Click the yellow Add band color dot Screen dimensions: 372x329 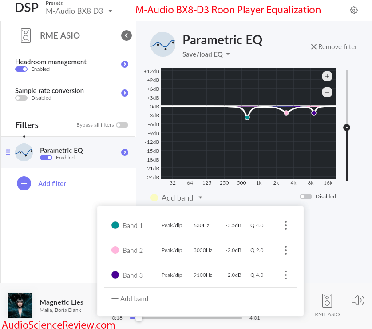pos(154,197)
